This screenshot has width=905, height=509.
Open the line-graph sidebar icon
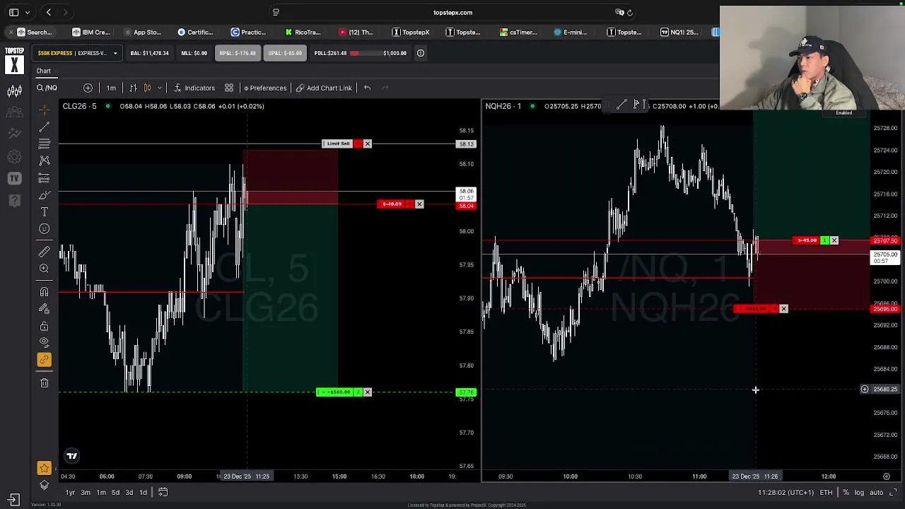(14, 133)
